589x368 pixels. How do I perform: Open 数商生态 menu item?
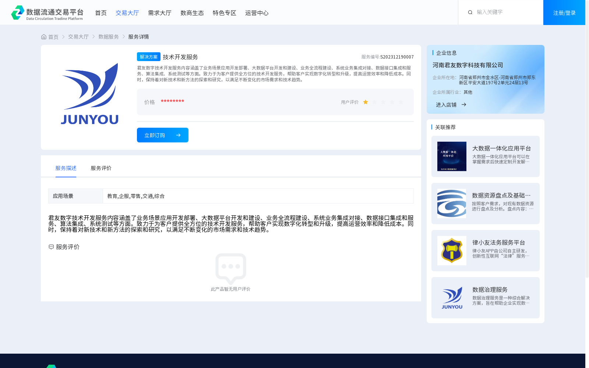(192, 13)
